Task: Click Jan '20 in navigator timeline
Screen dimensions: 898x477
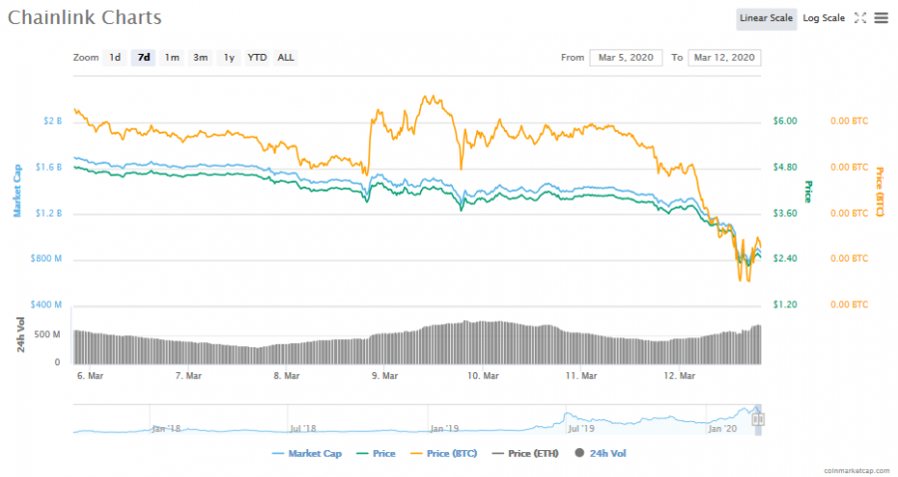Action: 722,428
